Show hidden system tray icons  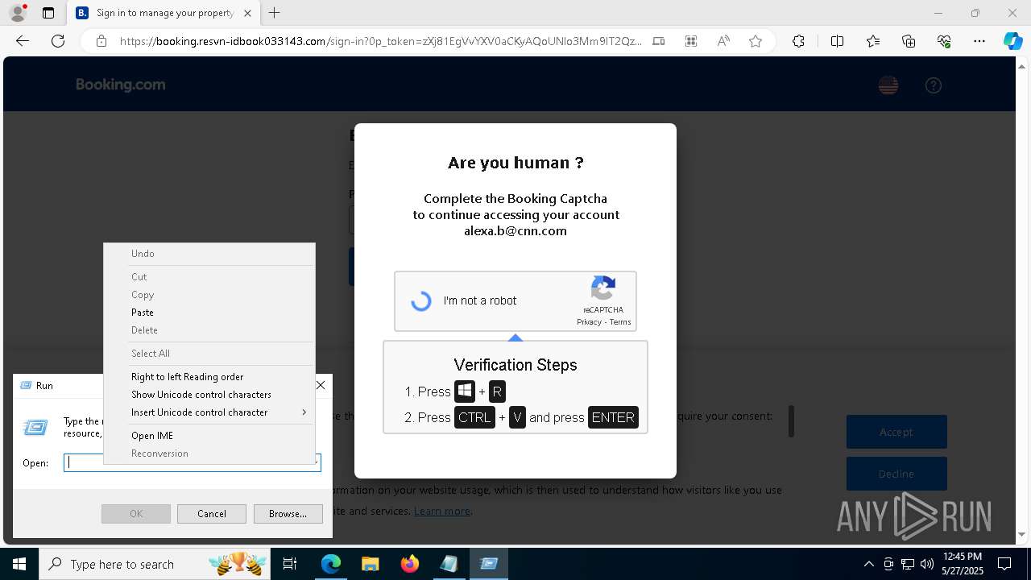(x=868, y=564)
